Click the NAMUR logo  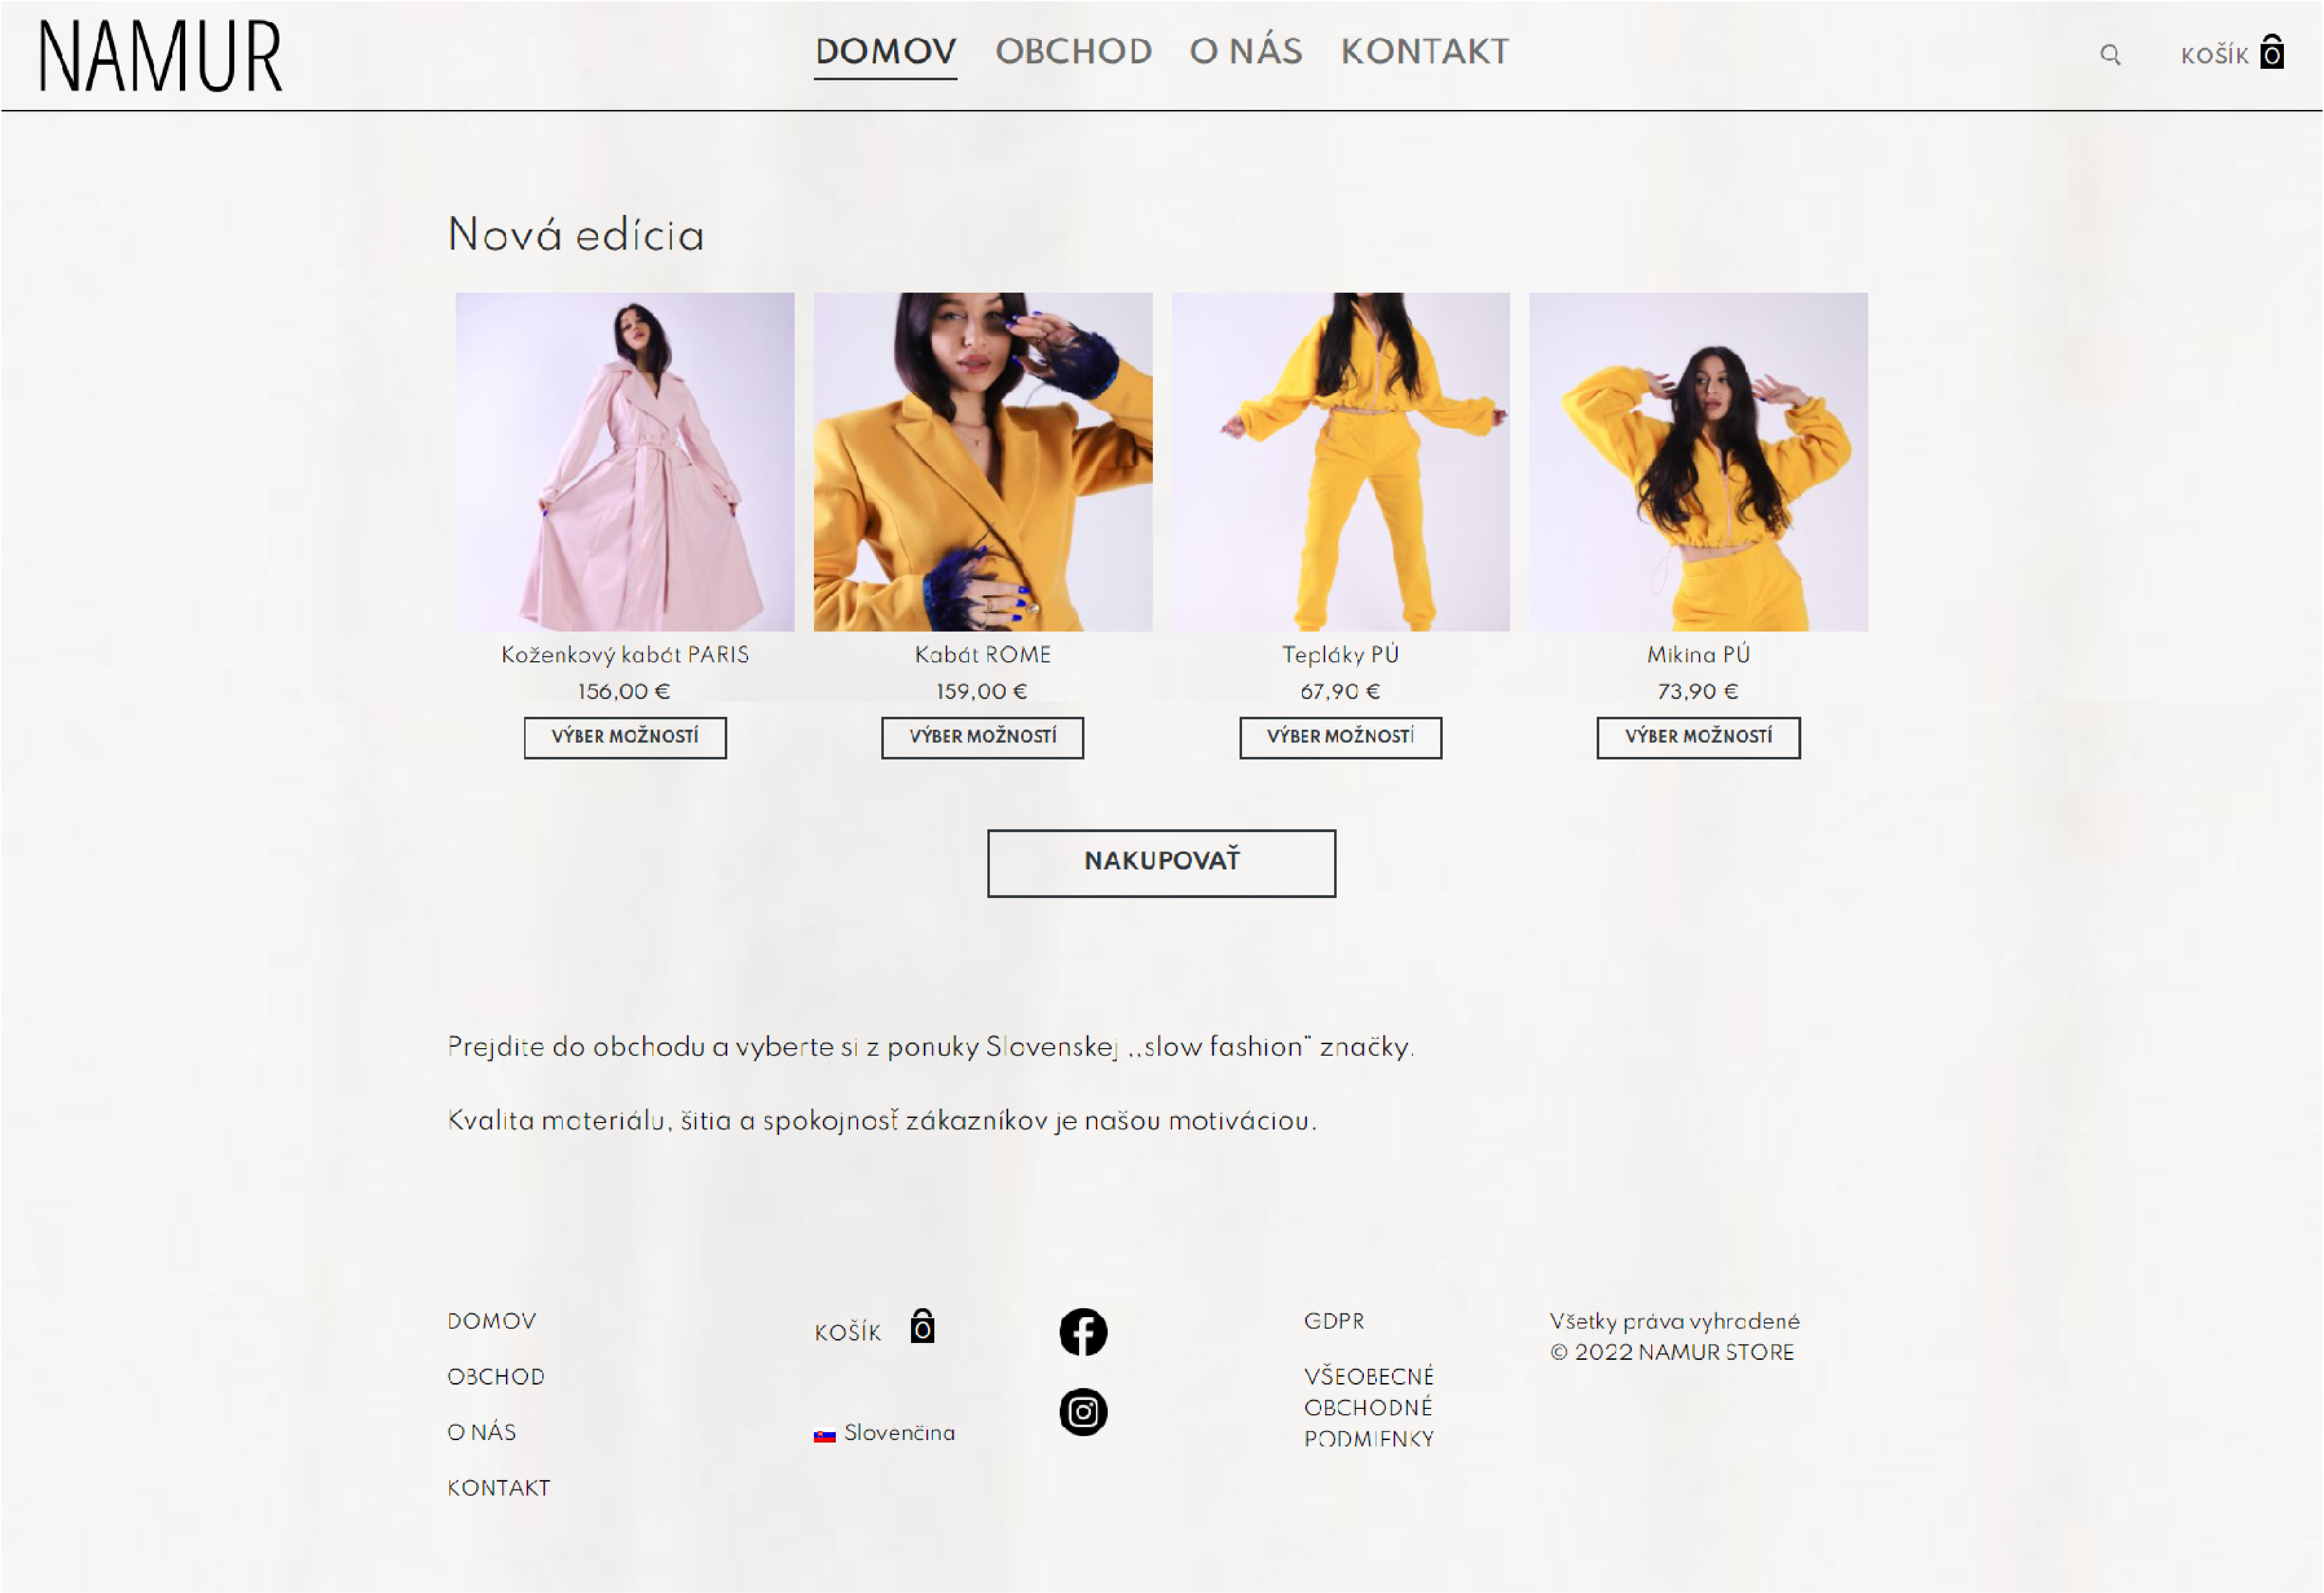[161, 56]
